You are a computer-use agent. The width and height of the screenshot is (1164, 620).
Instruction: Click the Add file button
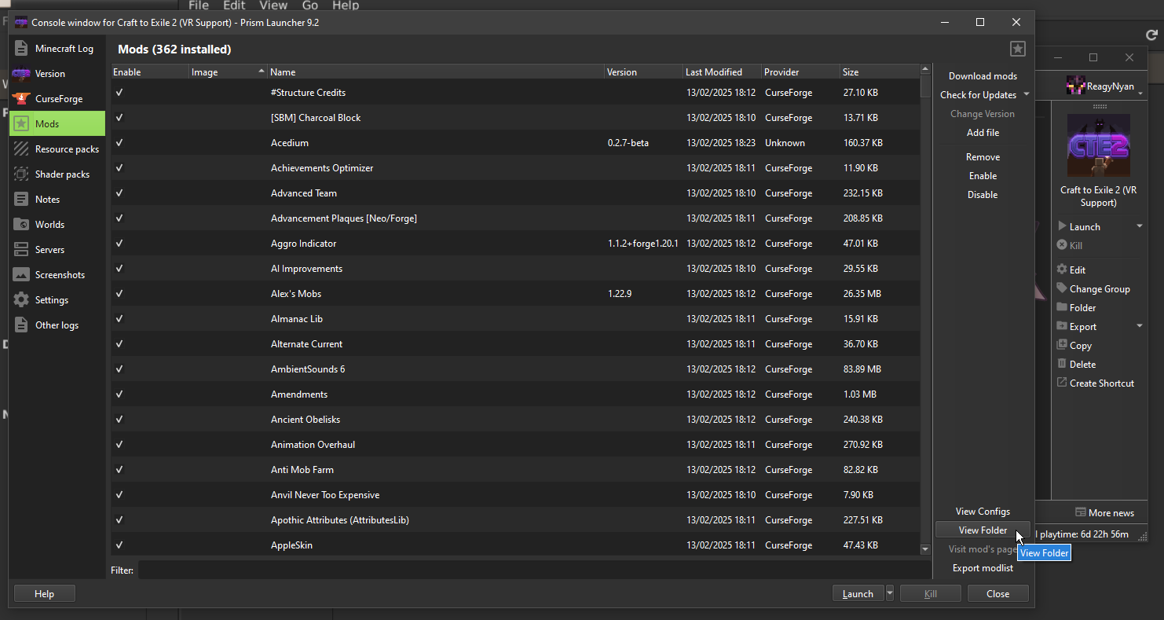pos(983,133)
